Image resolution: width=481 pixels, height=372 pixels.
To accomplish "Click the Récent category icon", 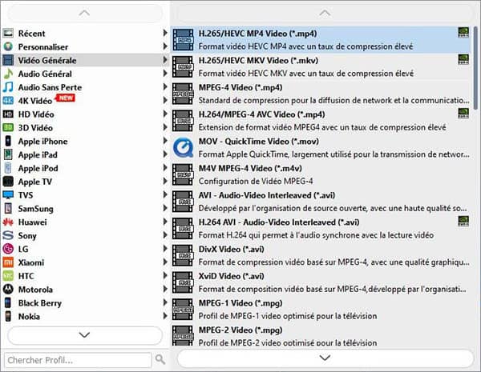I will click(x=8, y=34).
